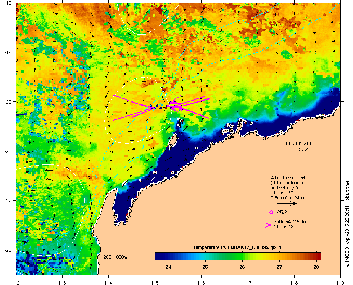Click the magenta Argo circle legend symbol
353x285 pixels.
[x=271, y=212]
